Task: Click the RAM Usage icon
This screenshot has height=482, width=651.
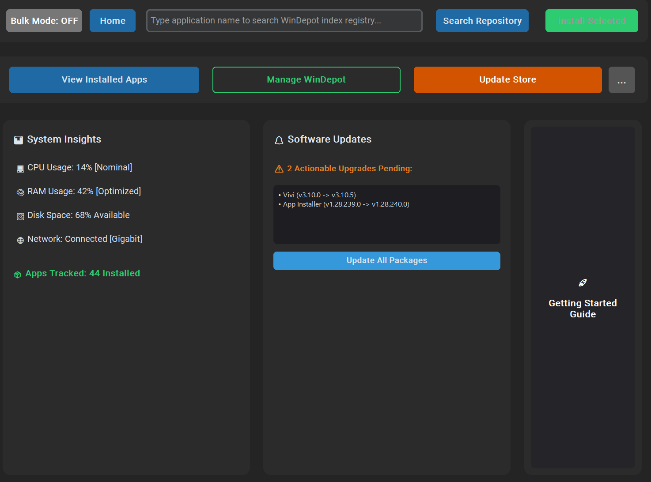Action: [20, 192]
